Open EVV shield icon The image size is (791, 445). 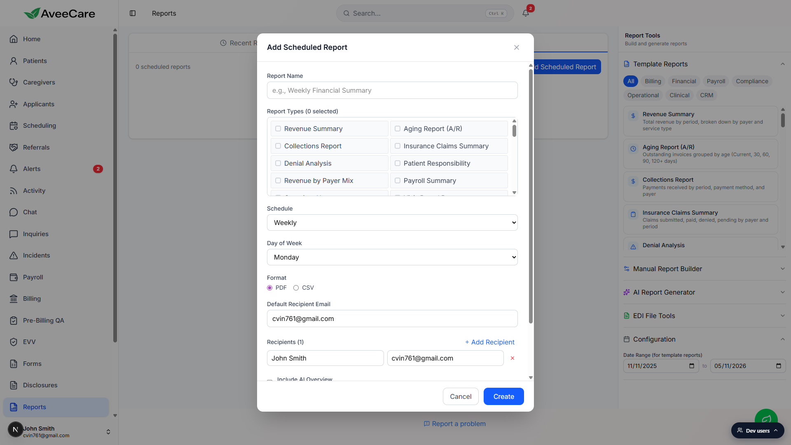(x=14, y=342)
